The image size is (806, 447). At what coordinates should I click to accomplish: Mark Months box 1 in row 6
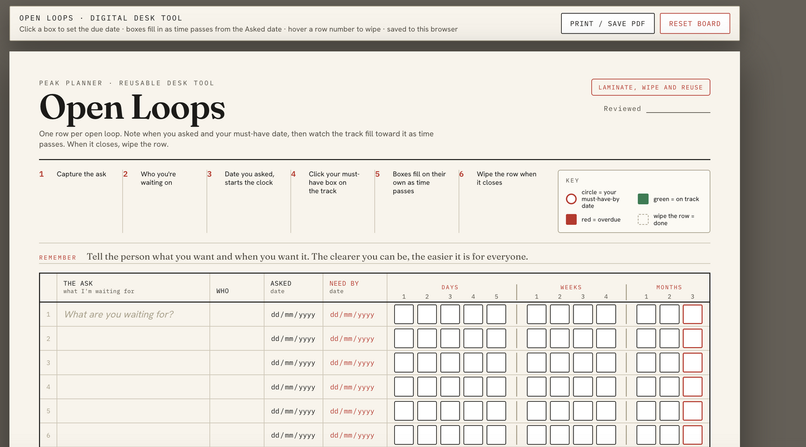[x=646, y=435]
